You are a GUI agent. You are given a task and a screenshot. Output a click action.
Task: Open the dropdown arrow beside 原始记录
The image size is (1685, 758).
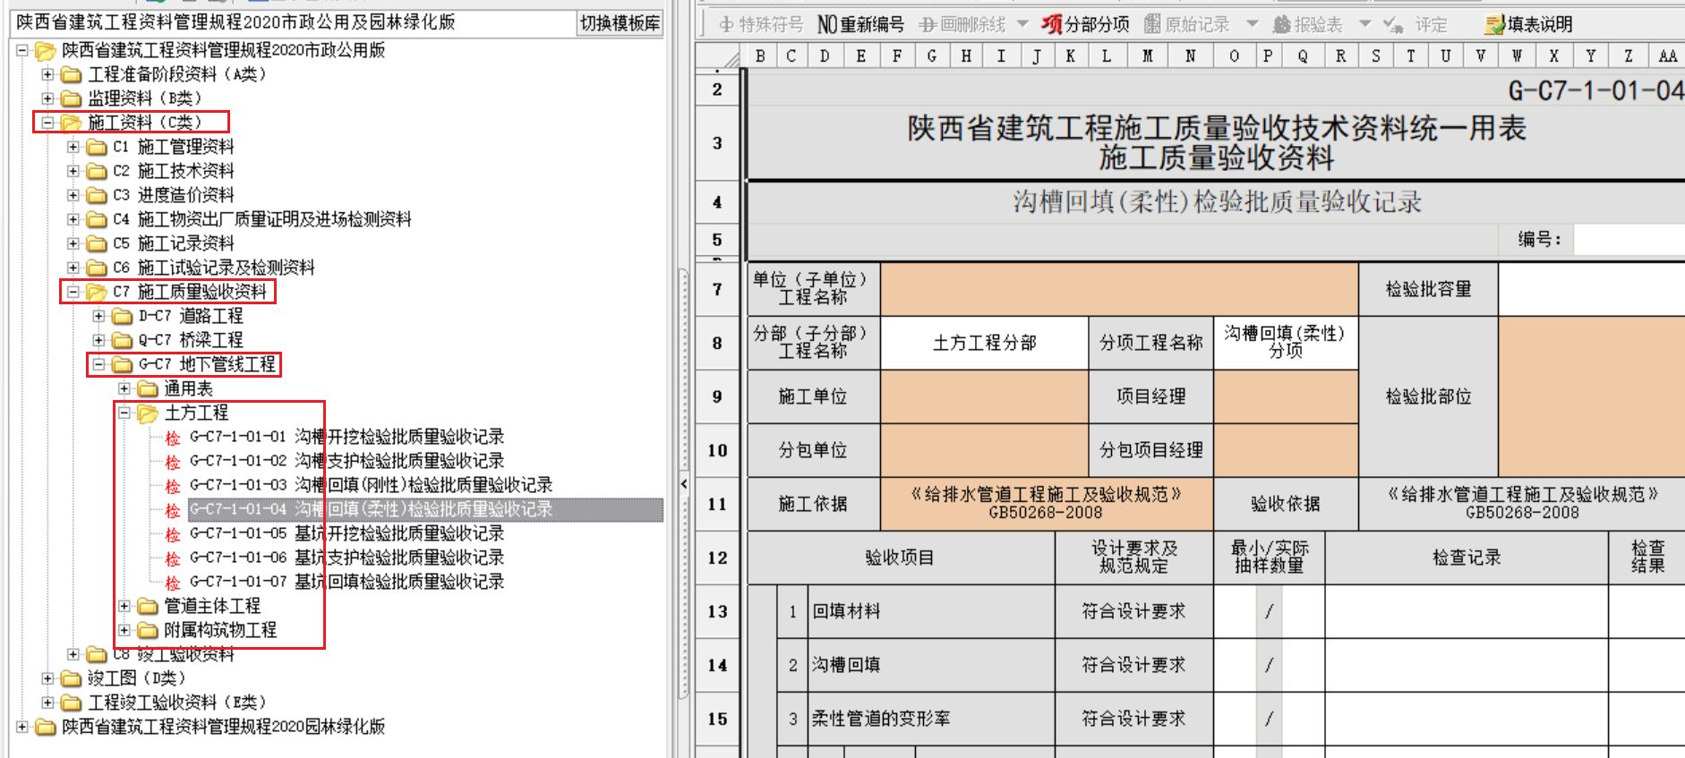click(x=1253, y=24)
